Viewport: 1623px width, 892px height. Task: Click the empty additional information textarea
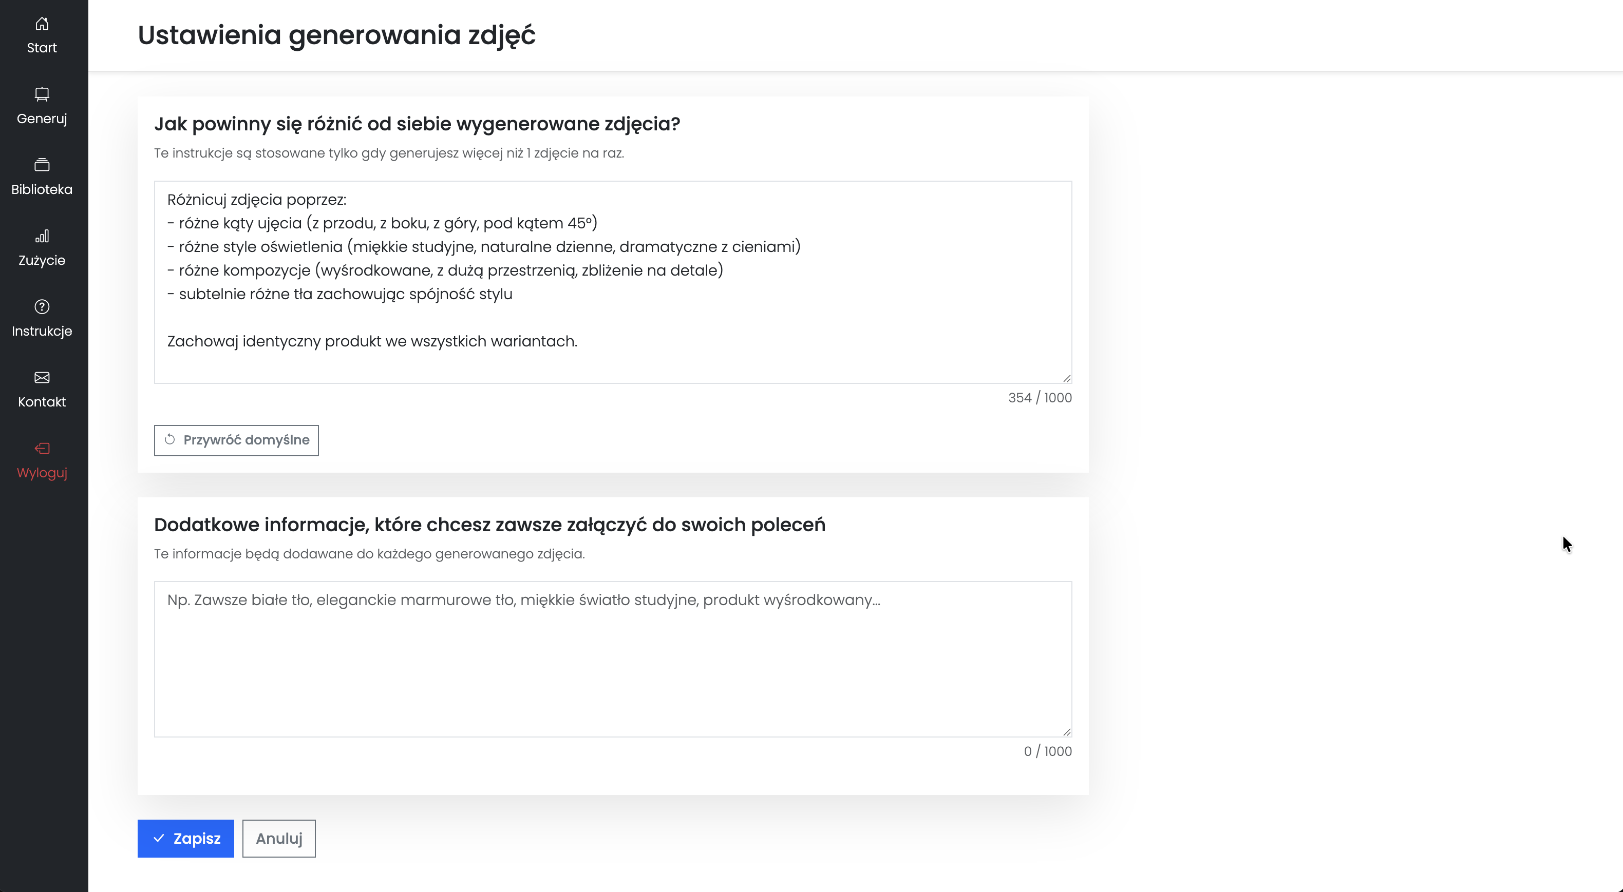pyautogui.click(x=611, y=658)
